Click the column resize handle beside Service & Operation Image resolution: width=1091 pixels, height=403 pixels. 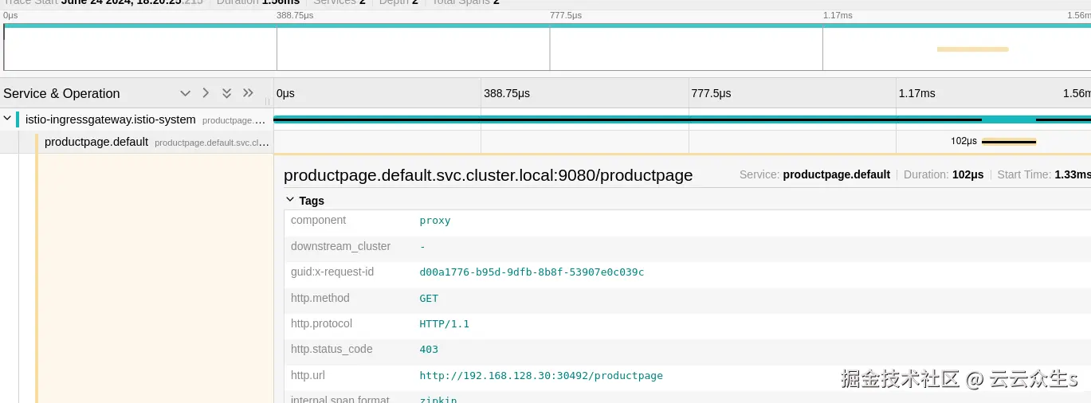(x=268, y=101)
